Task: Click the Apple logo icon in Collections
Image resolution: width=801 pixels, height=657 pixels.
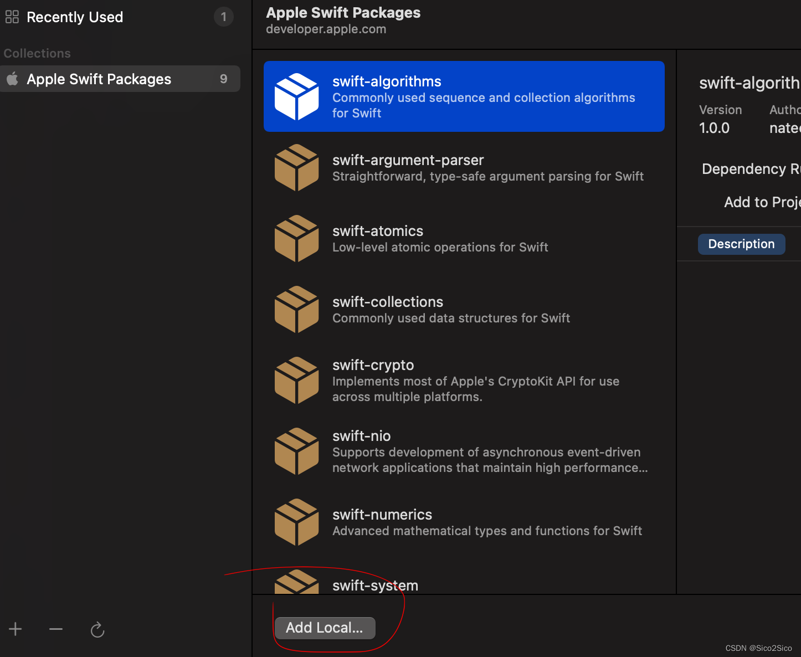Action: [12, 79]
